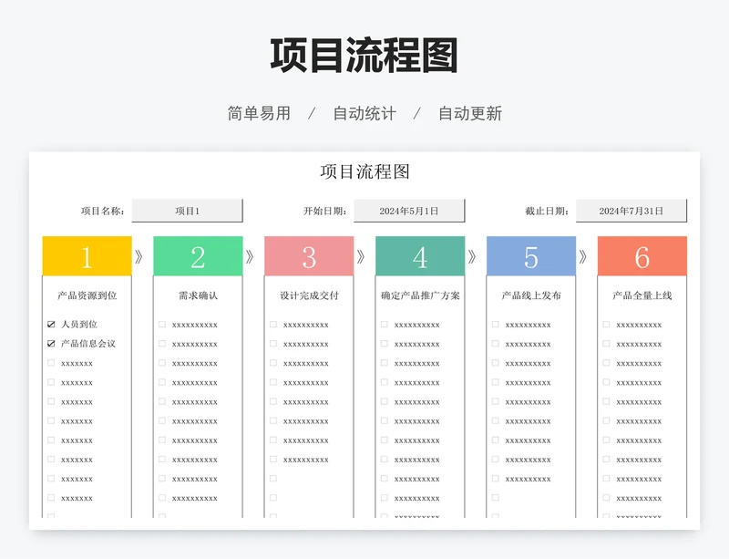Tick the top checkbox in 确定产品推广方案 column
The image size is (729, 559).
point(385,325)
